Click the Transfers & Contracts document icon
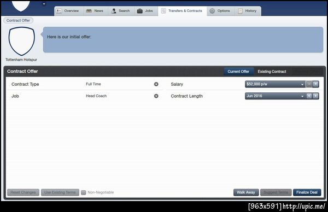328x212 pixels. [163, 11]
